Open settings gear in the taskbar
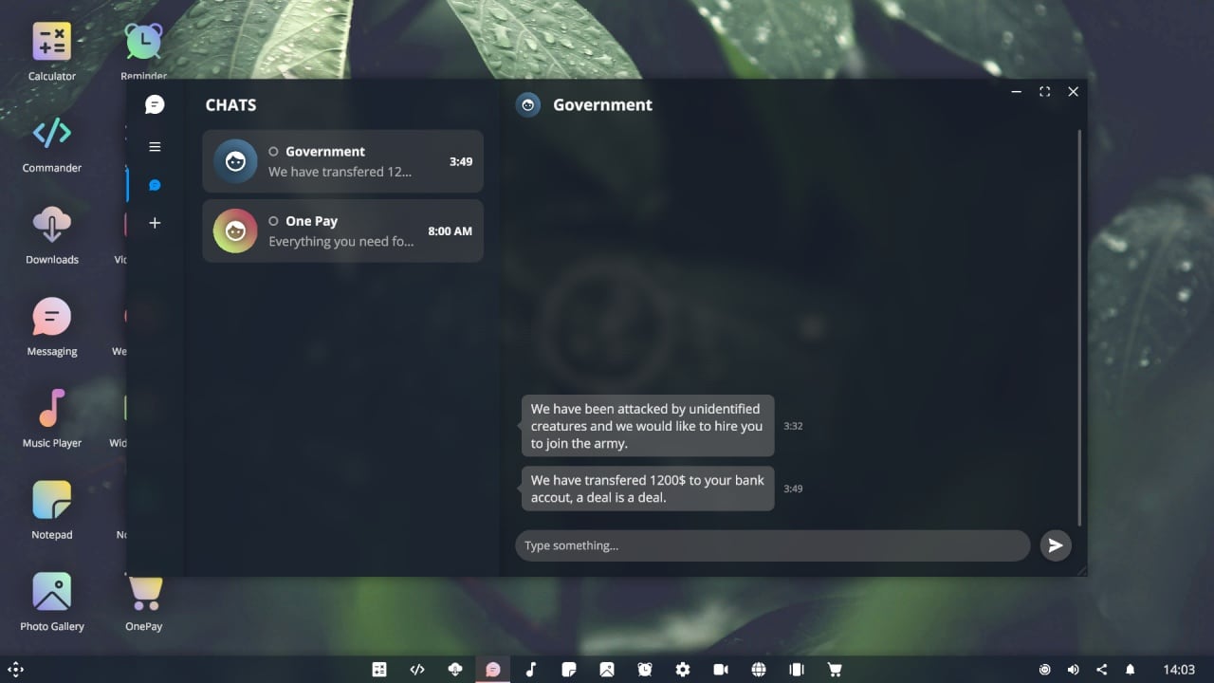This screenshot has width=1214, height=683. [683, 670]
